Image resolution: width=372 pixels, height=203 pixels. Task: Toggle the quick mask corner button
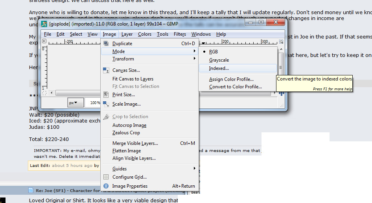[44, 93]
